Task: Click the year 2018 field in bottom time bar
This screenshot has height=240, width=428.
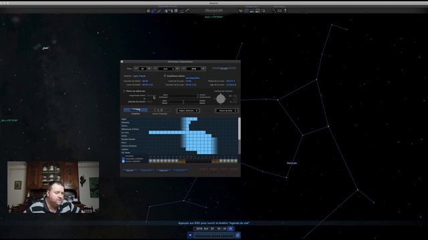Action: coord(199,229)
